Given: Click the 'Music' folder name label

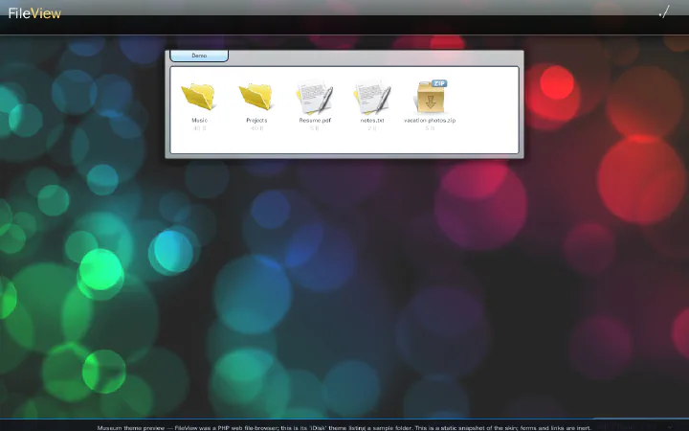Looking at the screenshot, I should tap(199, 120).
